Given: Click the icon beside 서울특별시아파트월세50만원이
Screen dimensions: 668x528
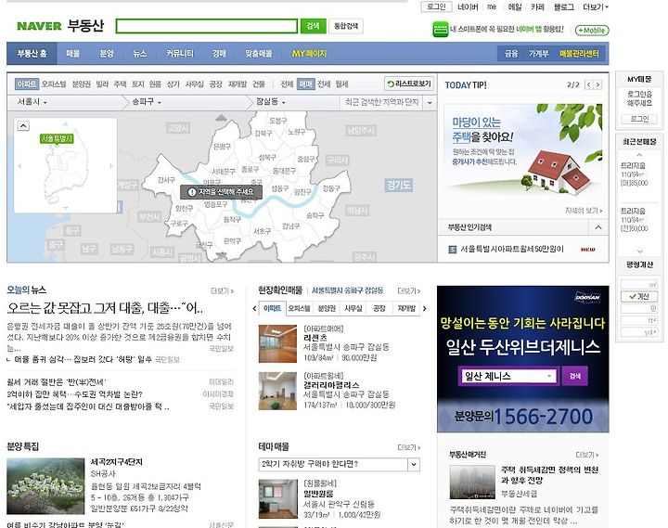Looking at the screenshot, I should click(453, 250).
